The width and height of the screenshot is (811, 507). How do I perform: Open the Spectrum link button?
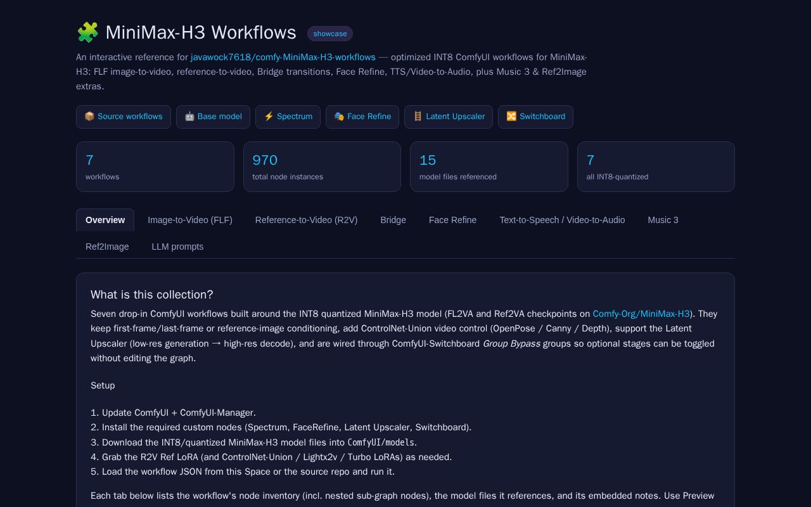point(288,117)
